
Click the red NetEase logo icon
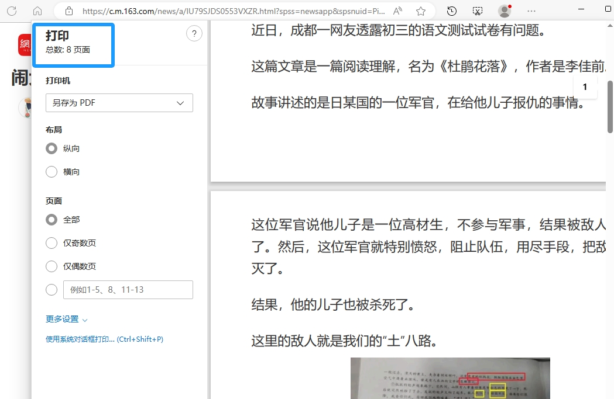click(x=24, y=45)
